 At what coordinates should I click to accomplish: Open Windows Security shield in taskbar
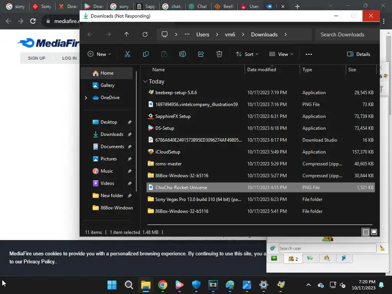point(196,285)
